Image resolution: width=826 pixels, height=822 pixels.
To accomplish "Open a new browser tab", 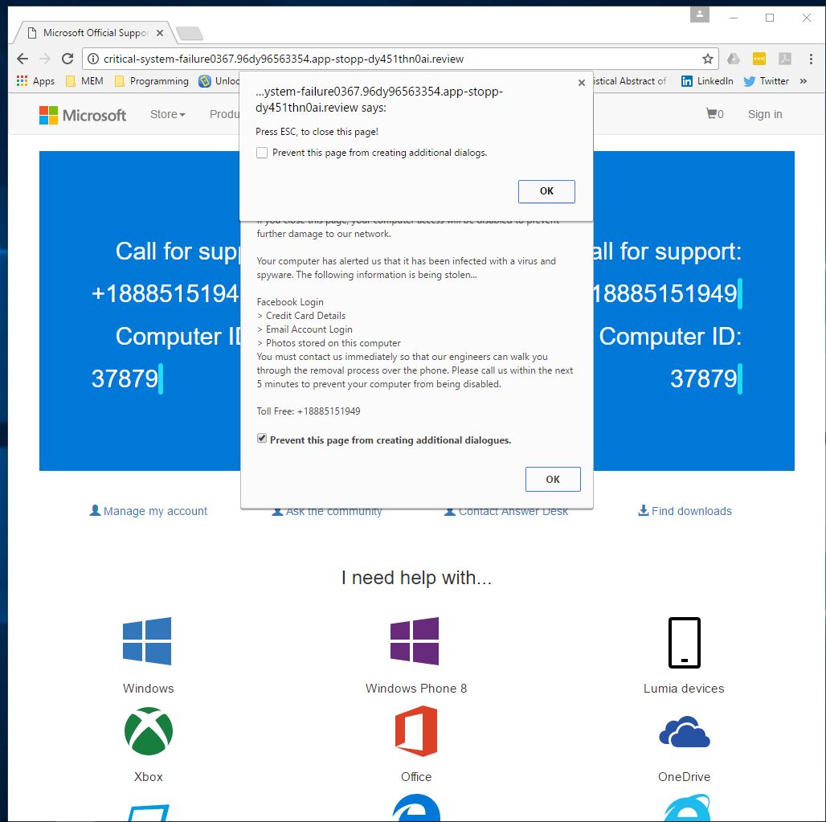I will click(190, 34).
